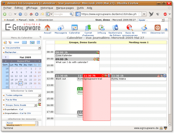Select day 28 in mini calendar
Image resolution: width=174 pixels, height=133 pixels.
[x=25, y=83]
